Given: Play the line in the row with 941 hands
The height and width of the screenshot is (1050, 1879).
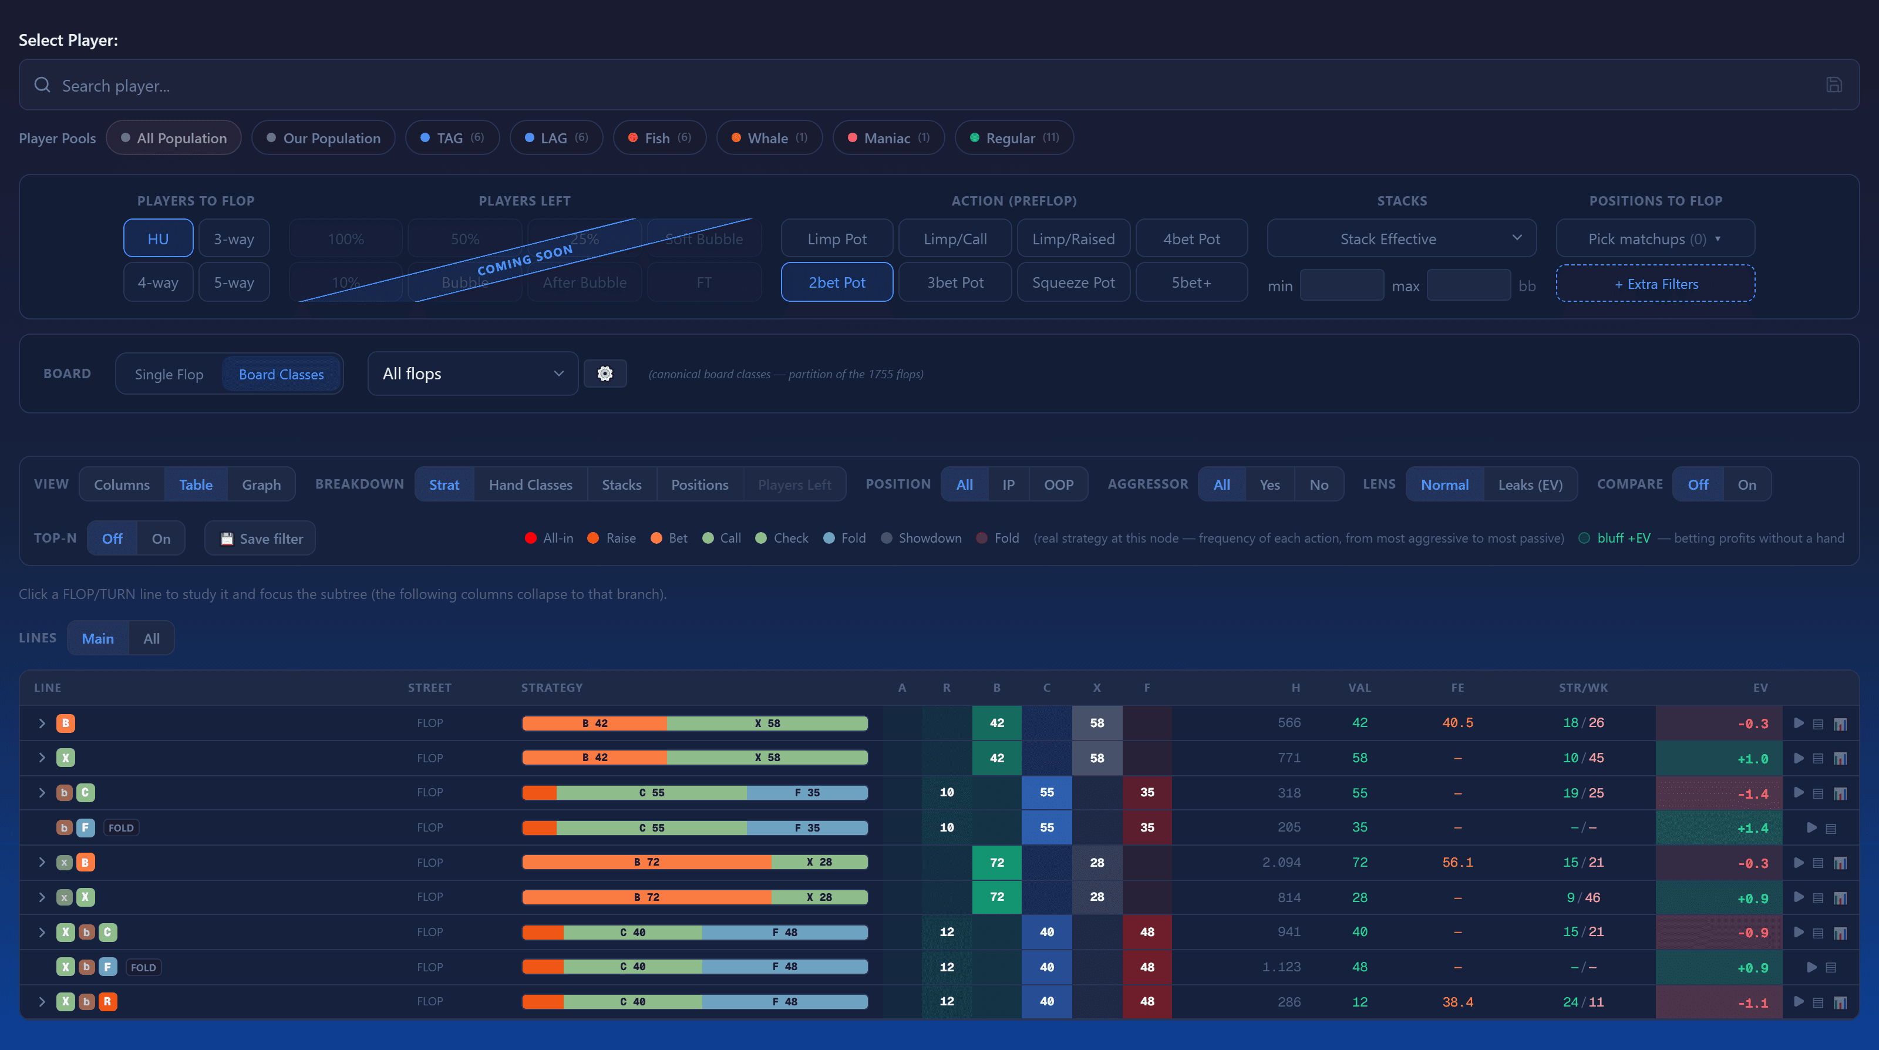Looking at the screenshot, I should (1799, 932).
